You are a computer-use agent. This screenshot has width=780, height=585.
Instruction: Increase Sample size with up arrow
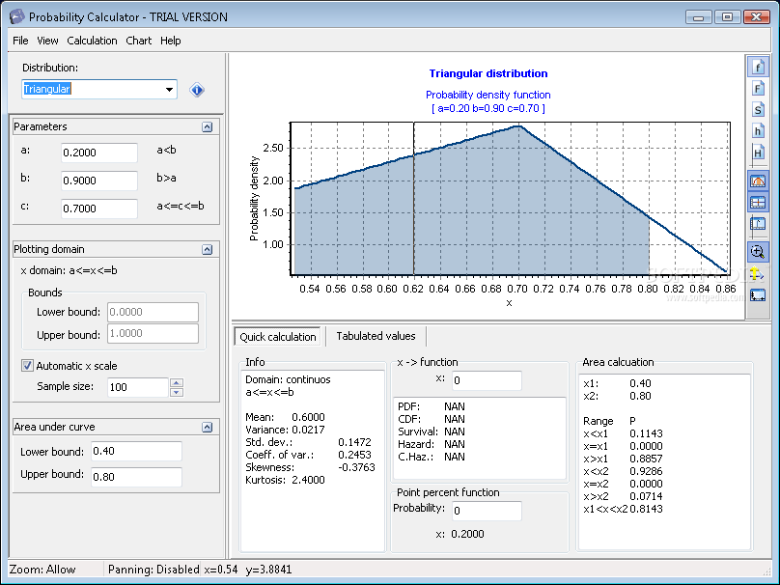177,382
